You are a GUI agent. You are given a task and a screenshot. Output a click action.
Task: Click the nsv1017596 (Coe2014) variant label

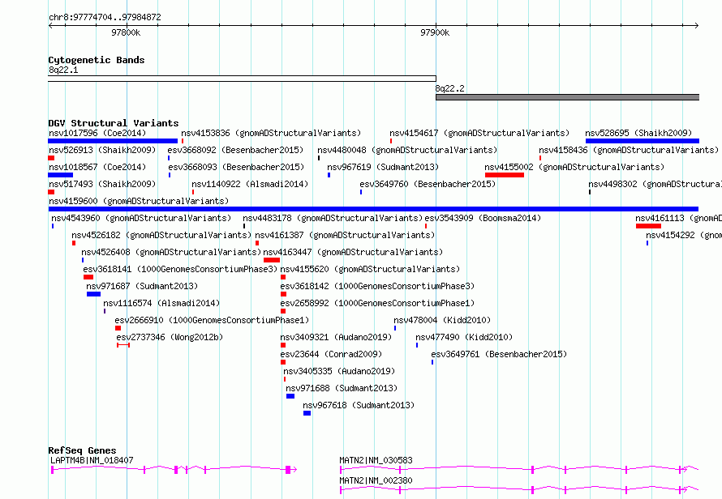coord(97,133)
